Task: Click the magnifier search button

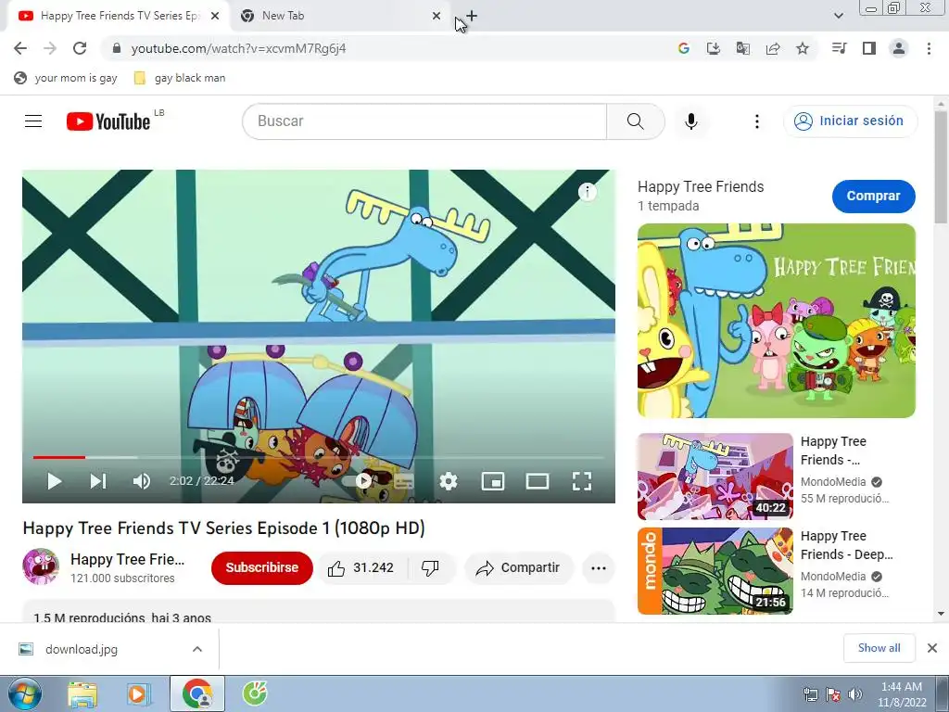Action: coord(636,121)
